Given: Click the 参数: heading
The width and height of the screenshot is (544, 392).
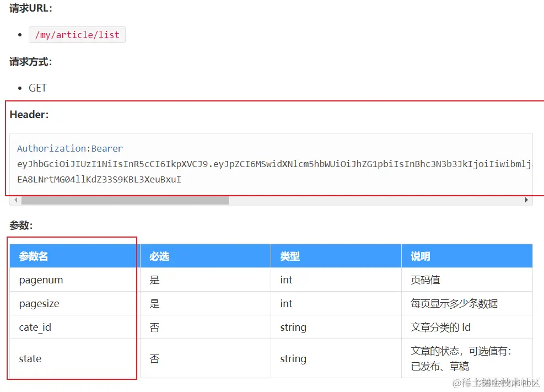Looking at the screenshot, I should [21, 225].
